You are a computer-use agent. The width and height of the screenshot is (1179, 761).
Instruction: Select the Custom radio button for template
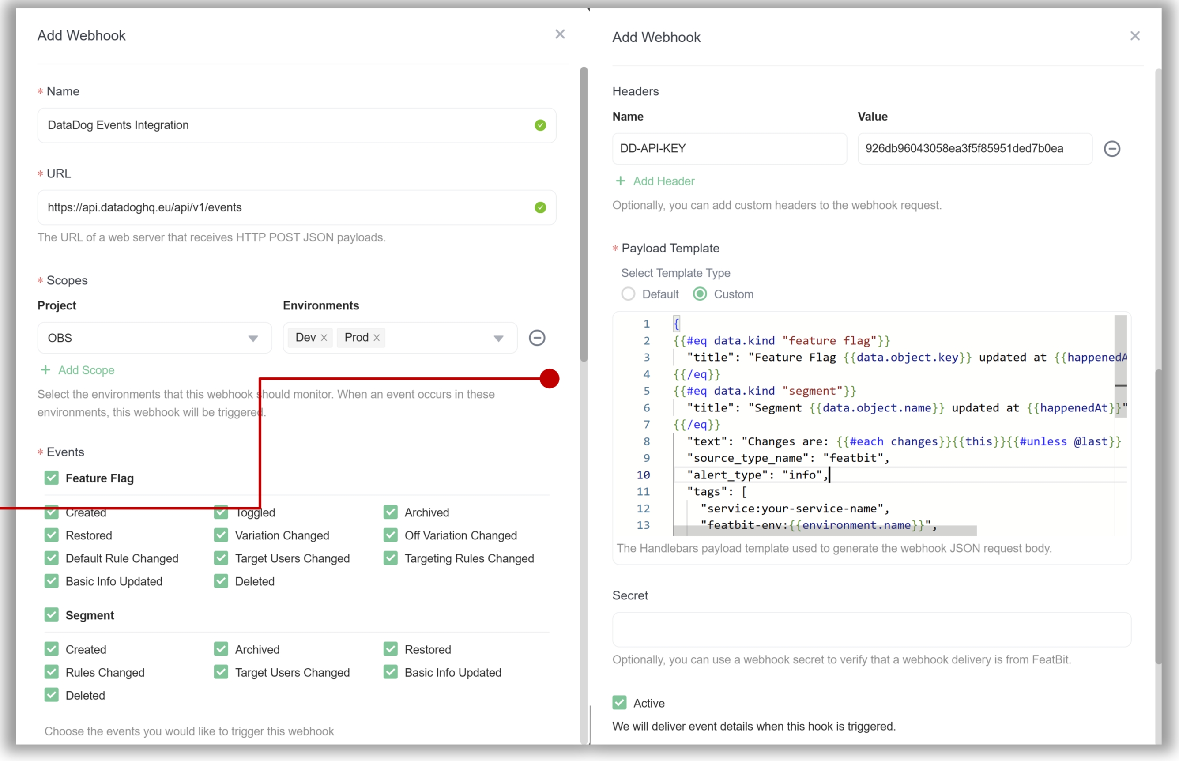click(x=701, y=294)
